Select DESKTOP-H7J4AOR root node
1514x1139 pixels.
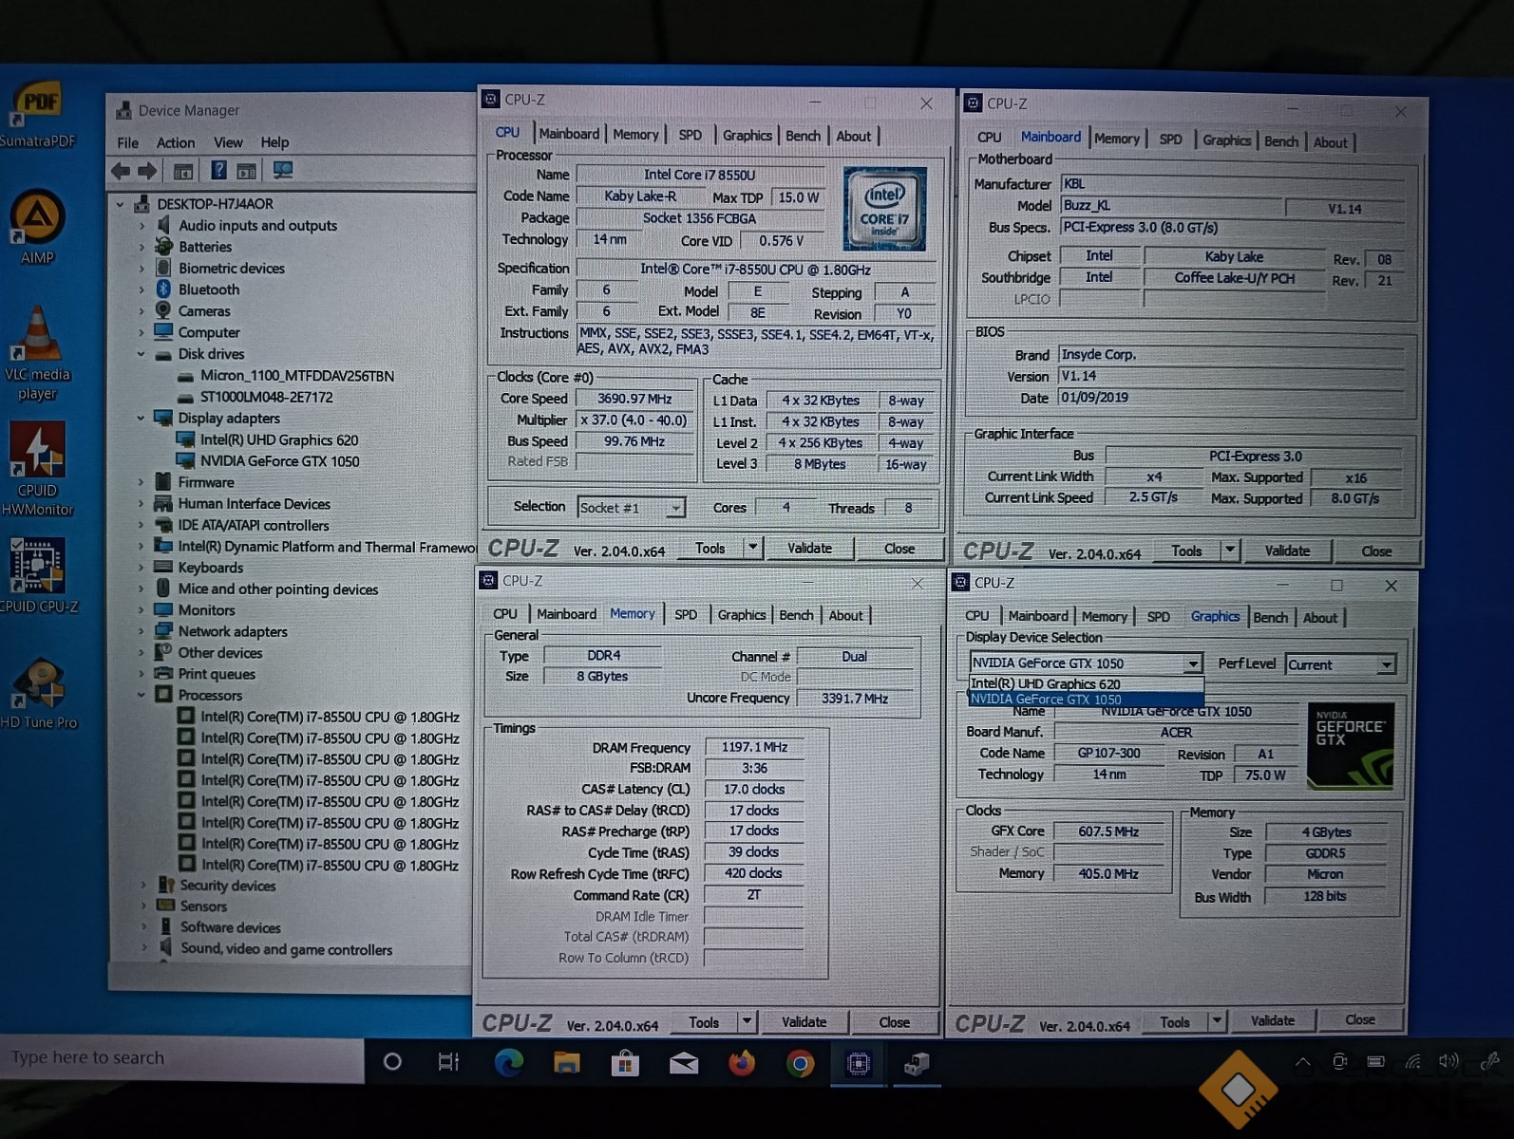(215, 204)
